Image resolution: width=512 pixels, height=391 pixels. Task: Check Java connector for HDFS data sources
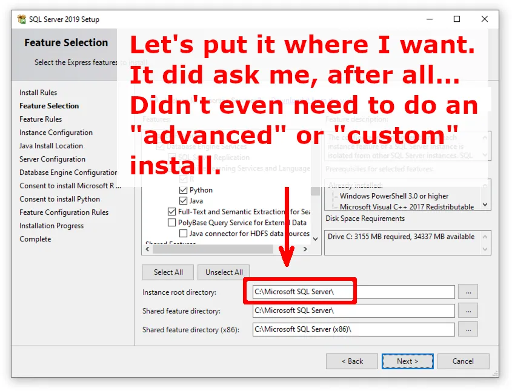click(183, 234)
